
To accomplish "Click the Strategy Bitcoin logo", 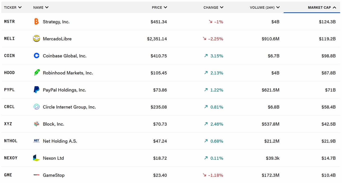I will (37, 22).
